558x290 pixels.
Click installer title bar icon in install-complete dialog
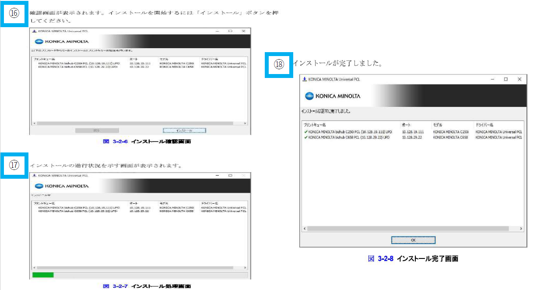coord(305,79)
